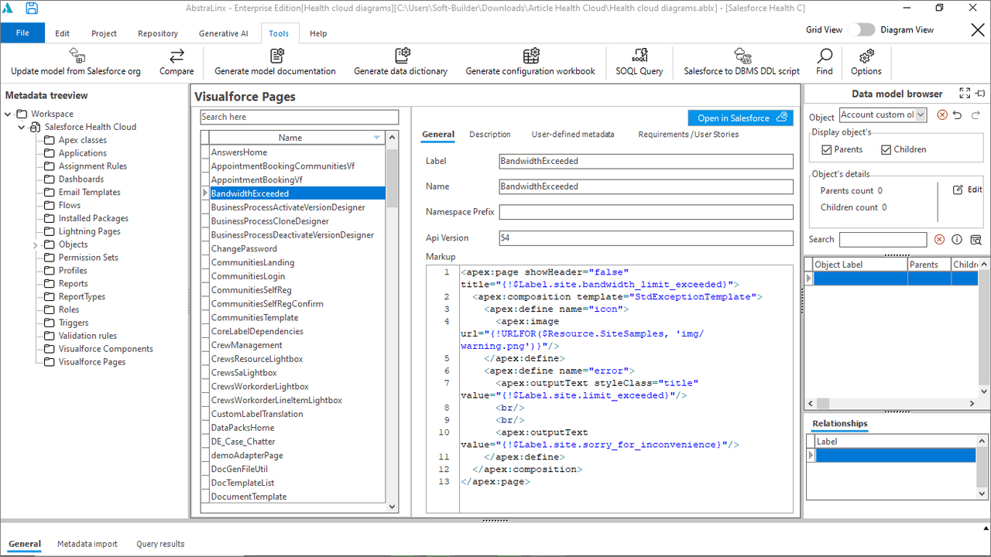Viewport: 991px width, 557px height.
Task: Click the Generate model documentation icon
Action: [x=276, y=56]
